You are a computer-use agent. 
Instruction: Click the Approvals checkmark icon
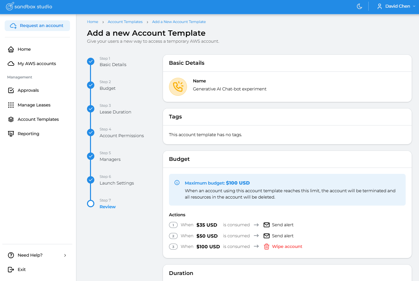(11, 90)
